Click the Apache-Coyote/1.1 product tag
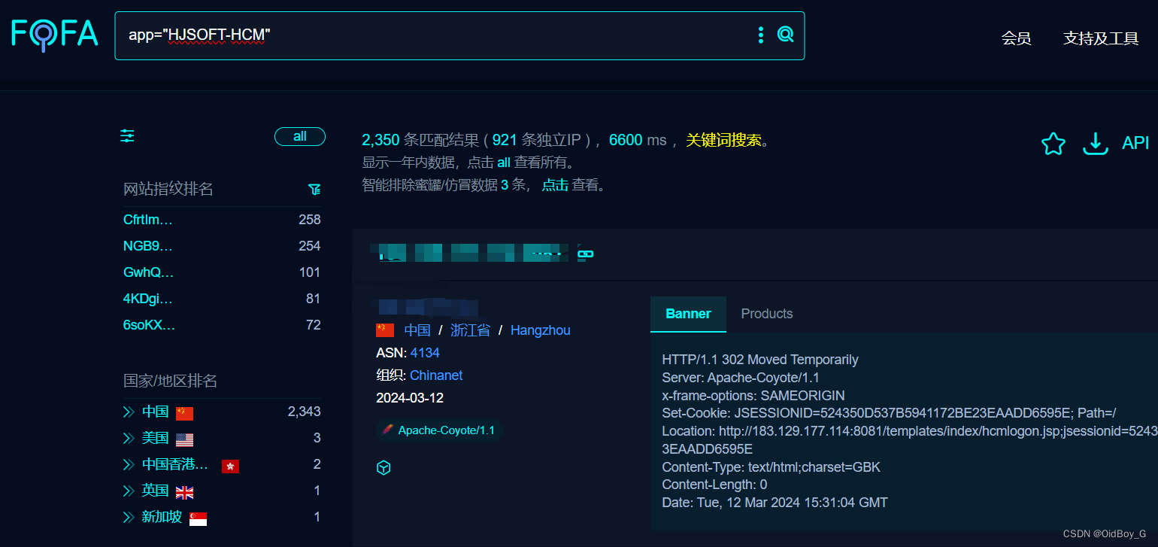The image size is (1158, 547). (x=439, y=430)
